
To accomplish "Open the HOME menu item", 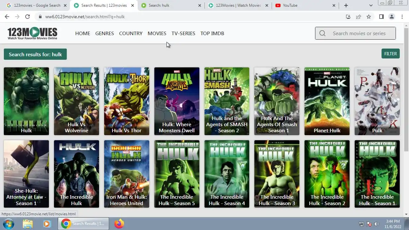I will tap(82, 33).
